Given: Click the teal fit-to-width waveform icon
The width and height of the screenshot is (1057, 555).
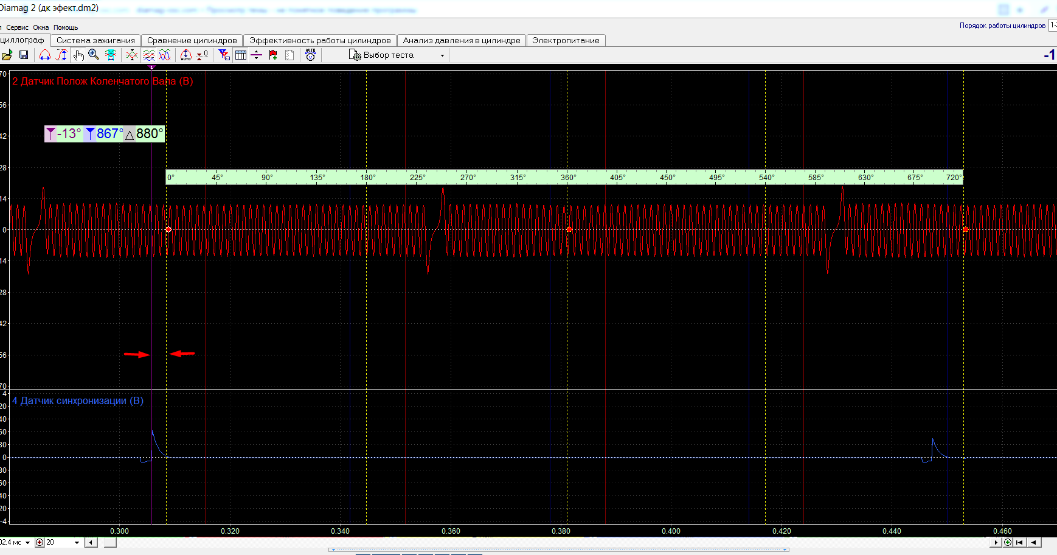Looking at the screenshot, I should click(111, 55).
